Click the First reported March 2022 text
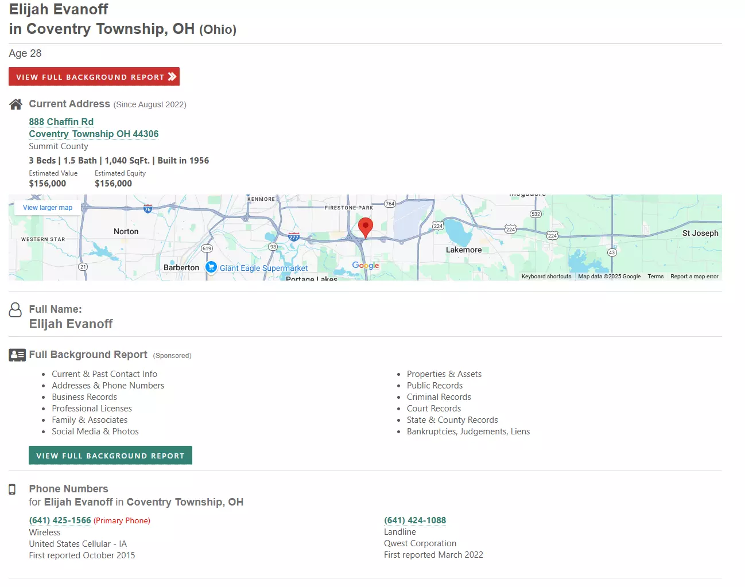The image size is (745, 587). click(433, 555)
